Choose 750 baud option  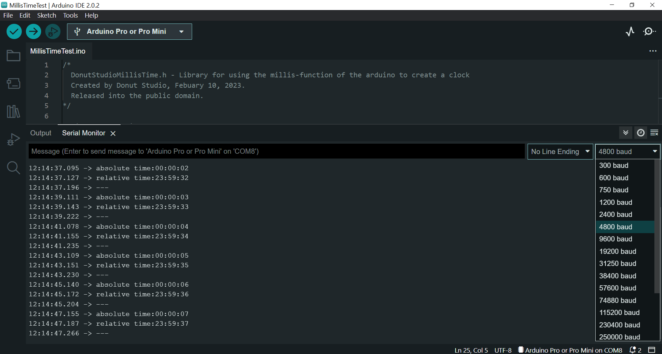(x=625, y=190)
